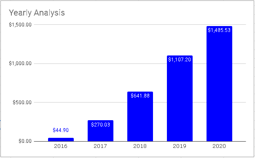Select the 2019 bar in chart
This screenshot has width=255, height=158.
(180, 98)
